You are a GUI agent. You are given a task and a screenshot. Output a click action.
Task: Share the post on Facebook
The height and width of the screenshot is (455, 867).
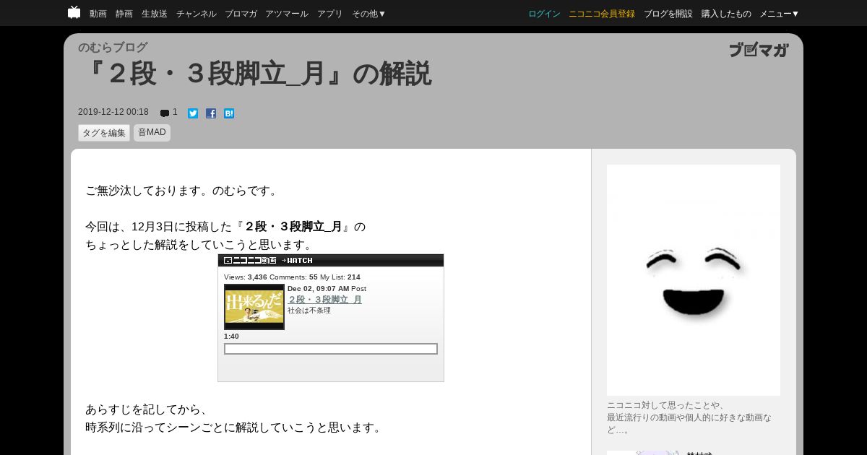[211, 113]
